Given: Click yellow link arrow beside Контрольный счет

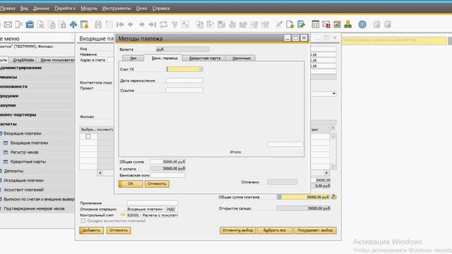Looking at the screenshot, I should click(122, 214).
